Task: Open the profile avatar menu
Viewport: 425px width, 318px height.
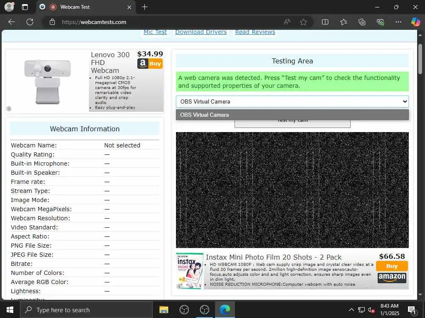Action: click(9, 7)
